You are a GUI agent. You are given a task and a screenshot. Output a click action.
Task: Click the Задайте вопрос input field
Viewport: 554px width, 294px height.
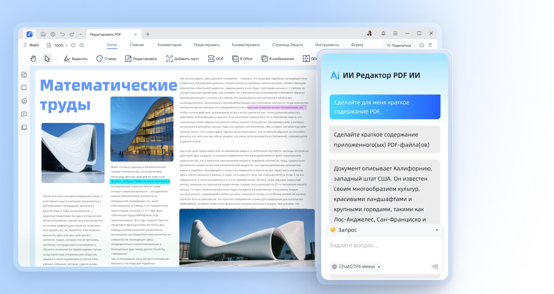click(x=368, y=245)
